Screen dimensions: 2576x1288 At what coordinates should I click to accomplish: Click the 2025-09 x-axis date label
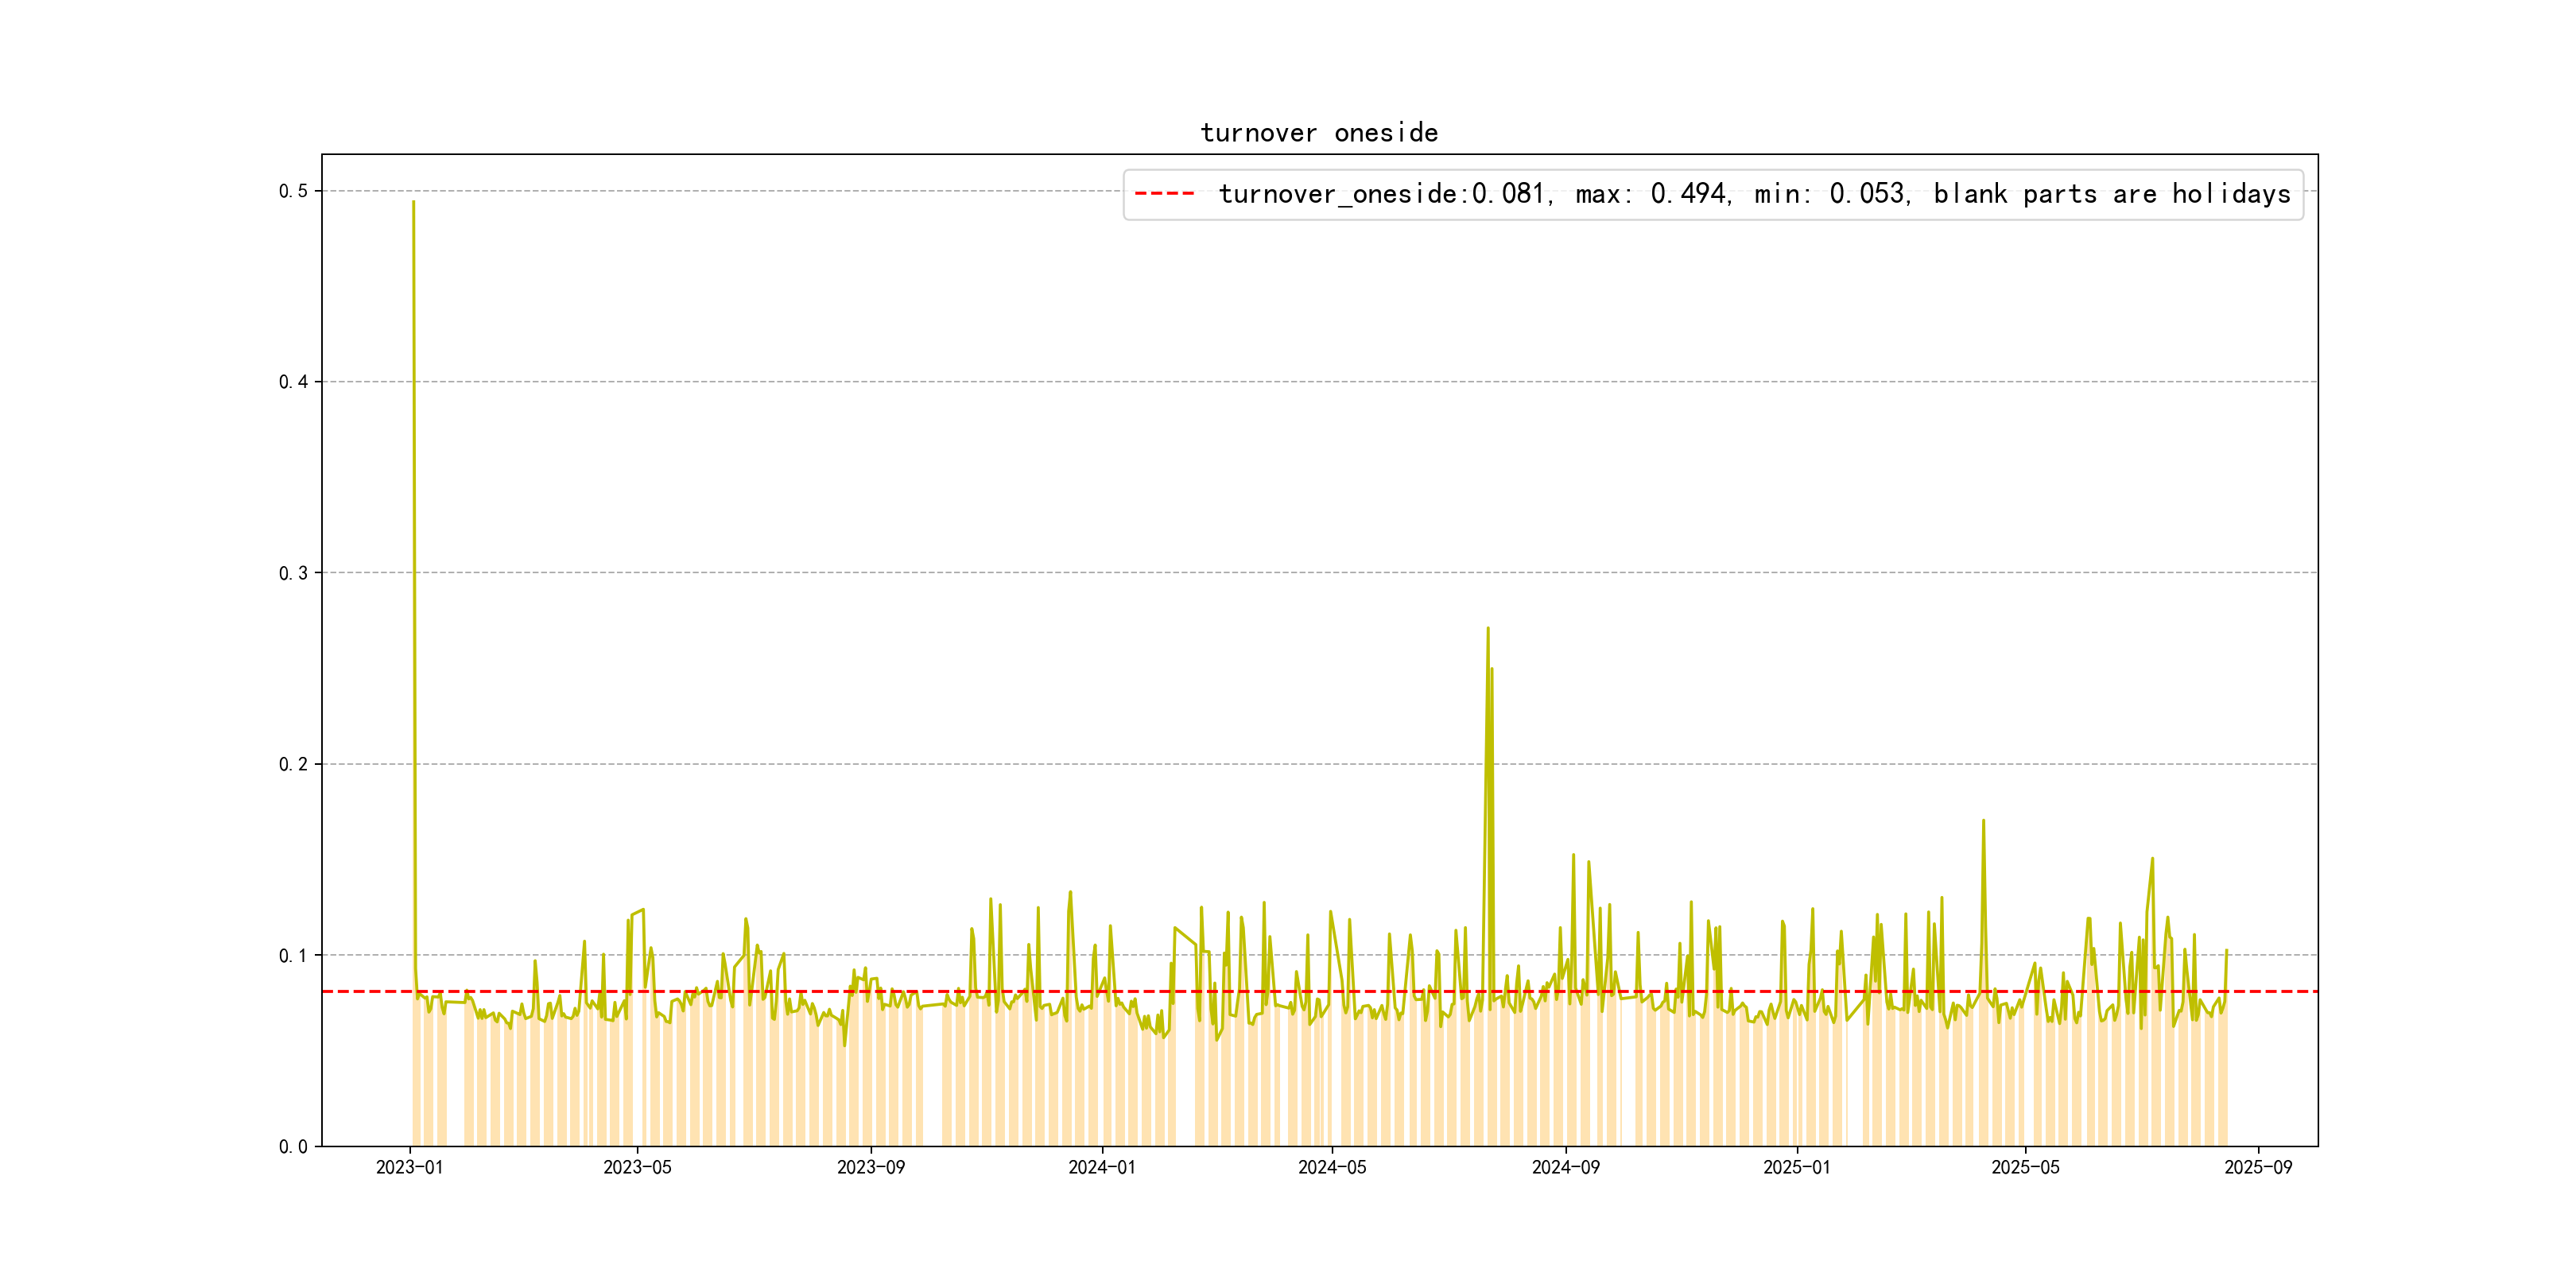tap(2258, 1167)
